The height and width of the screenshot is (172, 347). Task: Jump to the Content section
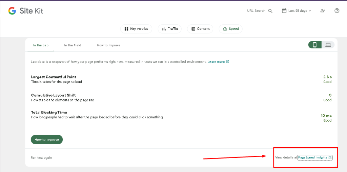[200, 29]
